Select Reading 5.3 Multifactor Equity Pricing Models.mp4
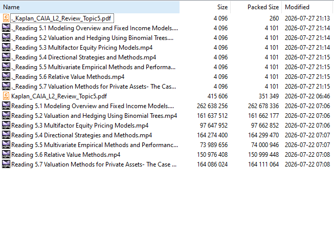334x248 pixels. [80, 126]
